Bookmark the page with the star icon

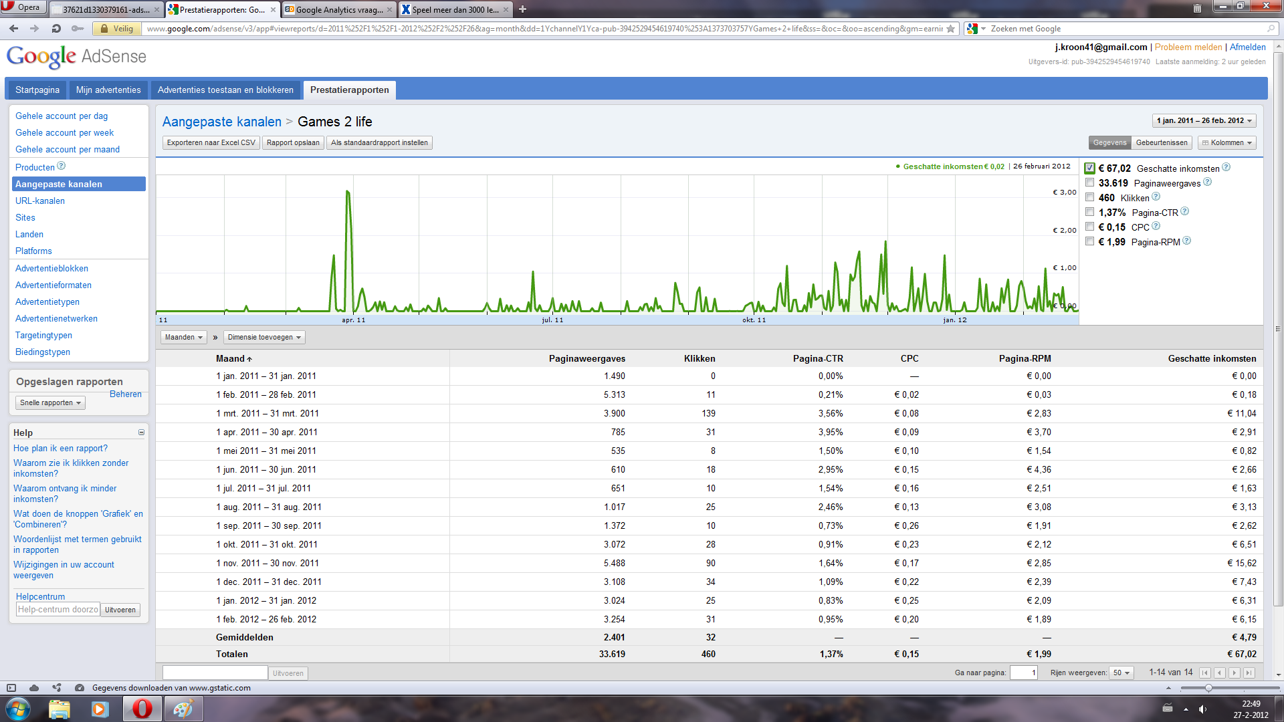[x=950, y=29]
